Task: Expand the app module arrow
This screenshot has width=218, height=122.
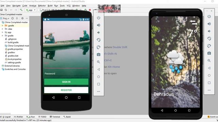Action: [x=2, y=32]
